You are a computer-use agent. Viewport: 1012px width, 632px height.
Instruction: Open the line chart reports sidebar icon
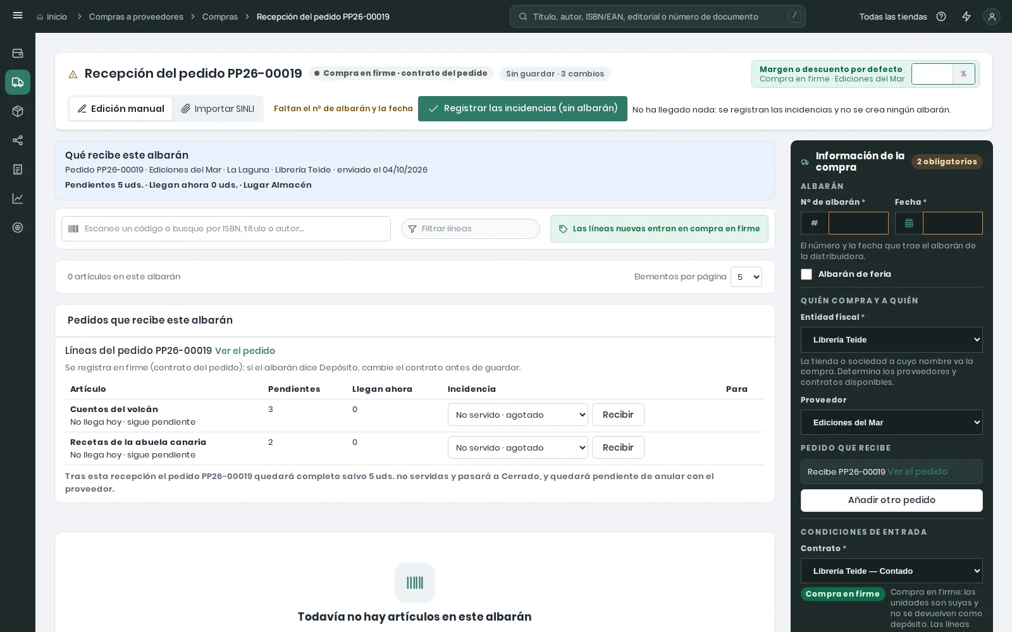18,198
